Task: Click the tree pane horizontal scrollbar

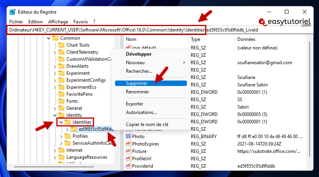Action: [54, 167]
